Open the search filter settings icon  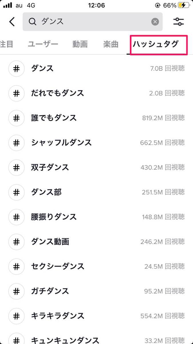(x=179, y=21)
